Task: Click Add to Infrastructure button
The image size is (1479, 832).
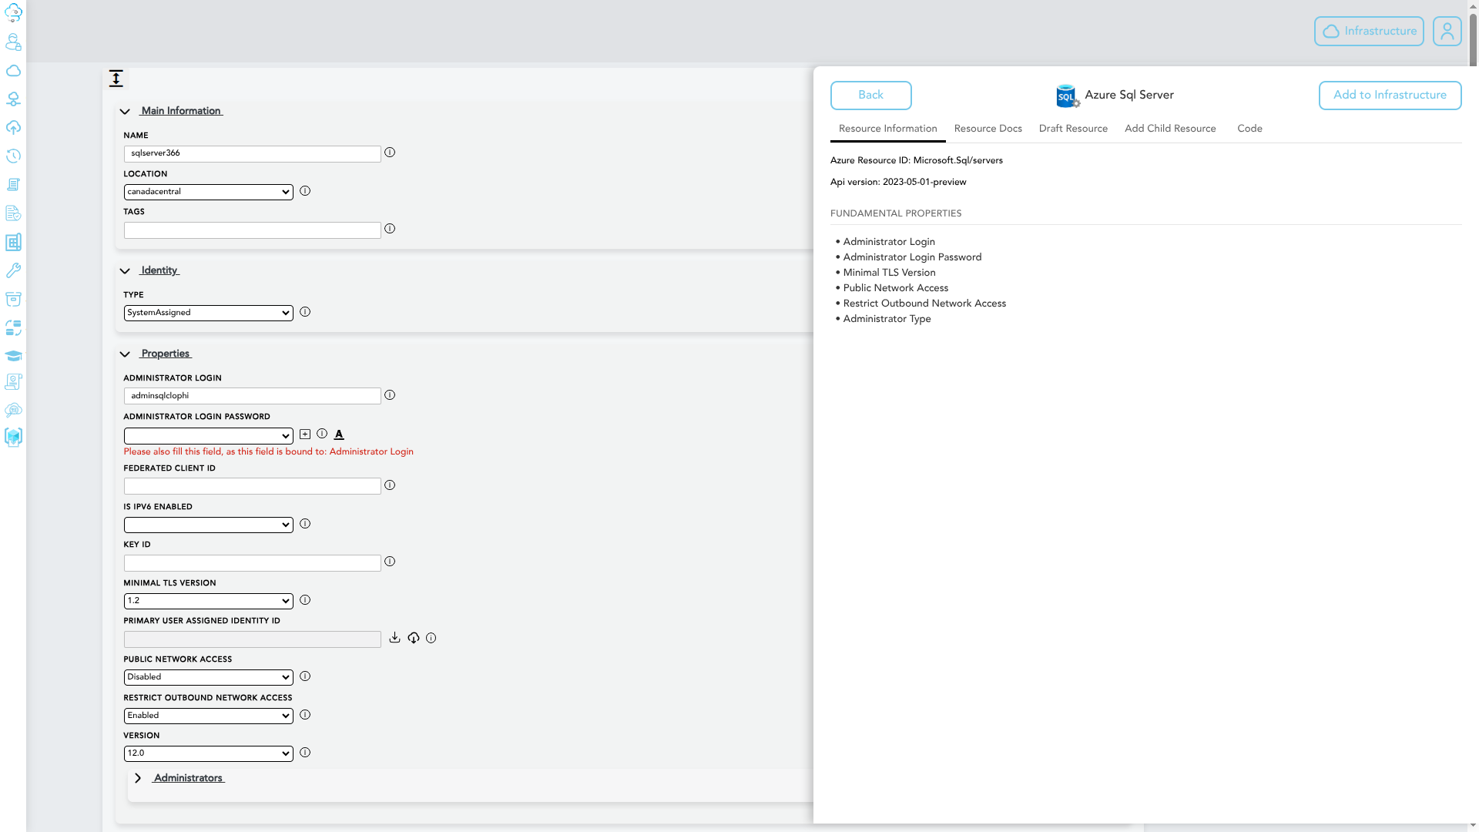Action: (x=1390, y=96)
